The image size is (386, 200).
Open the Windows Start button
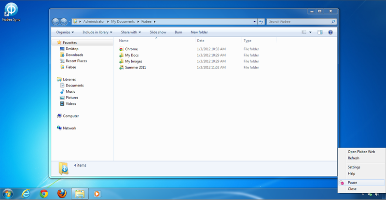click(7, 194)
